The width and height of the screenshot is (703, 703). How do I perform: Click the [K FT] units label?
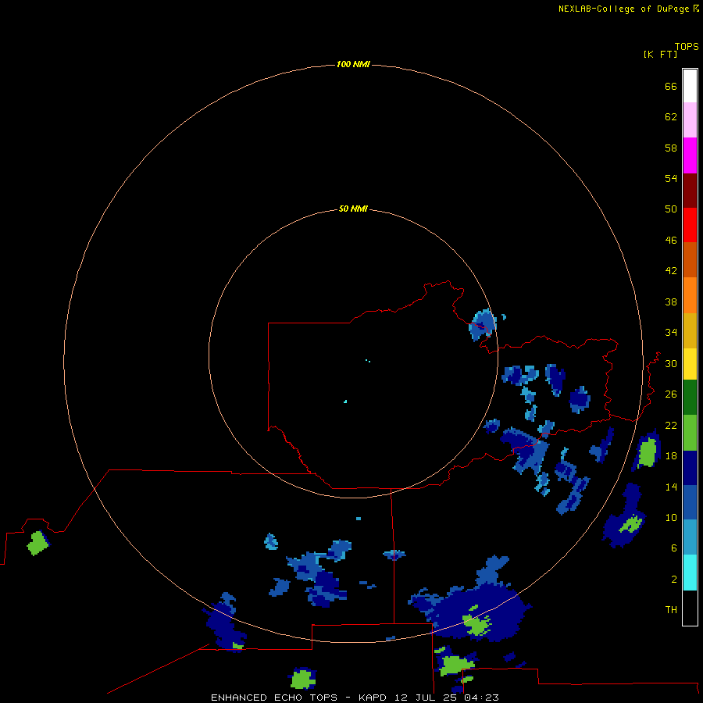[x=660, y=54]
